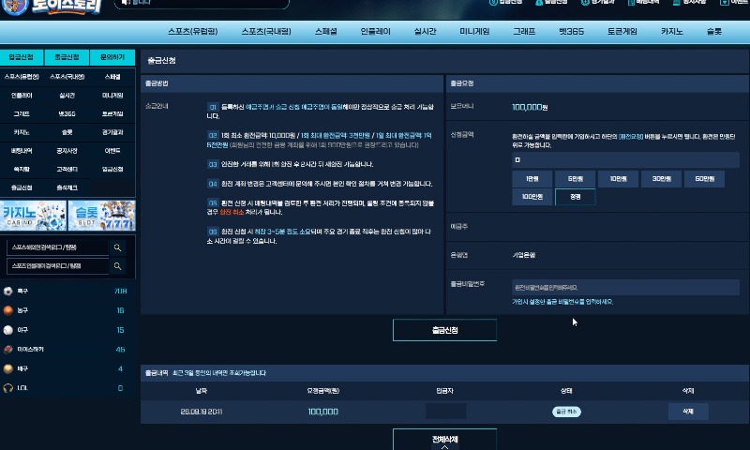Click 슬롯 in the sidebar grid

click(67, 132)
